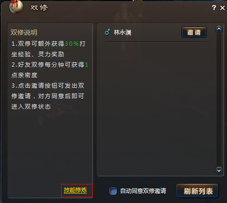Select the player name 林永澜
This screenshot has height=203, width=227.
pos(123,32)
